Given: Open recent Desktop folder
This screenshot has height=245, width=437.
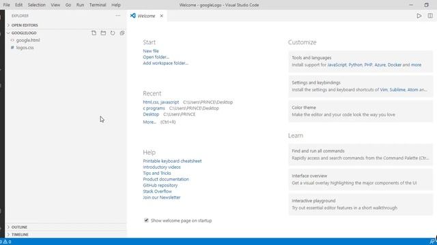Looking at the screenshot, I should [151, 114].
